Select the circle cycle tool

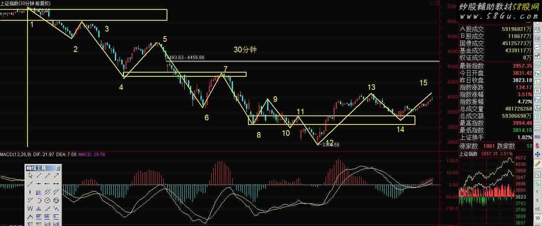[47, 200]
